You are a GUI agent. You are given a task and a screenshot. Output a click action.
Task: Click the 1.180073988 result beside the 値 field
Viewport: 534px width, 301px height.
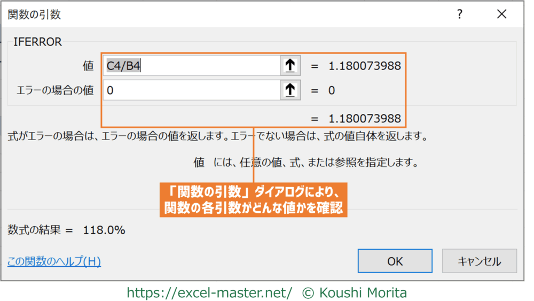(364, 66)
